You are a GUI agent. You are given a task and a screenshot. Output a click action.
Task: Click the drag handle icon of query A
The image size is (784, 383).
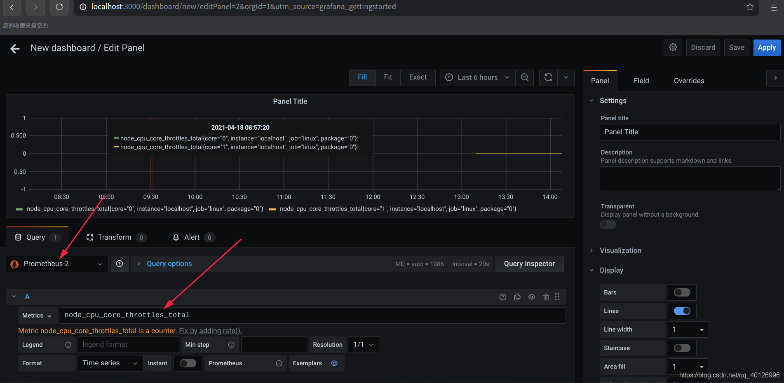[x=557, y=297]
